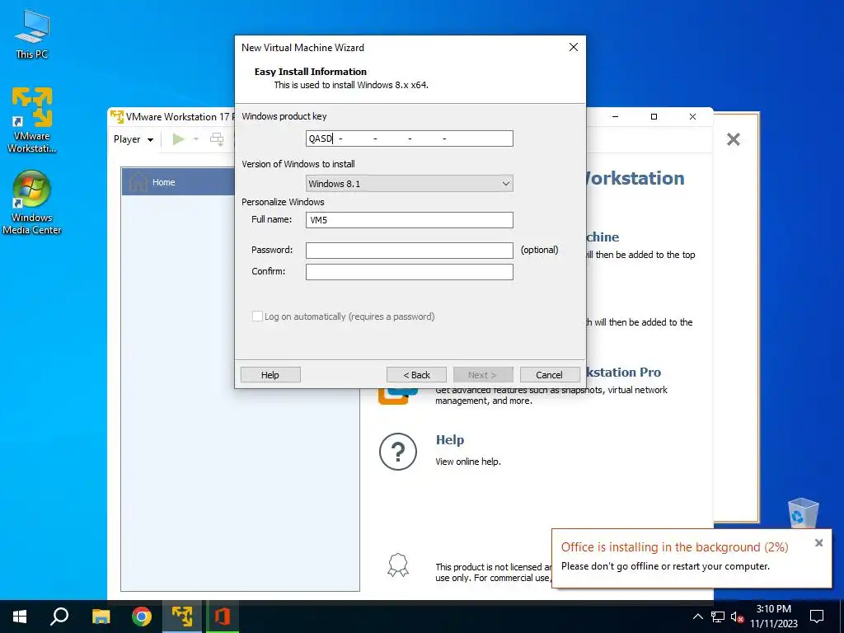Click the Full name field with VM5

click(x=409, y=219)
